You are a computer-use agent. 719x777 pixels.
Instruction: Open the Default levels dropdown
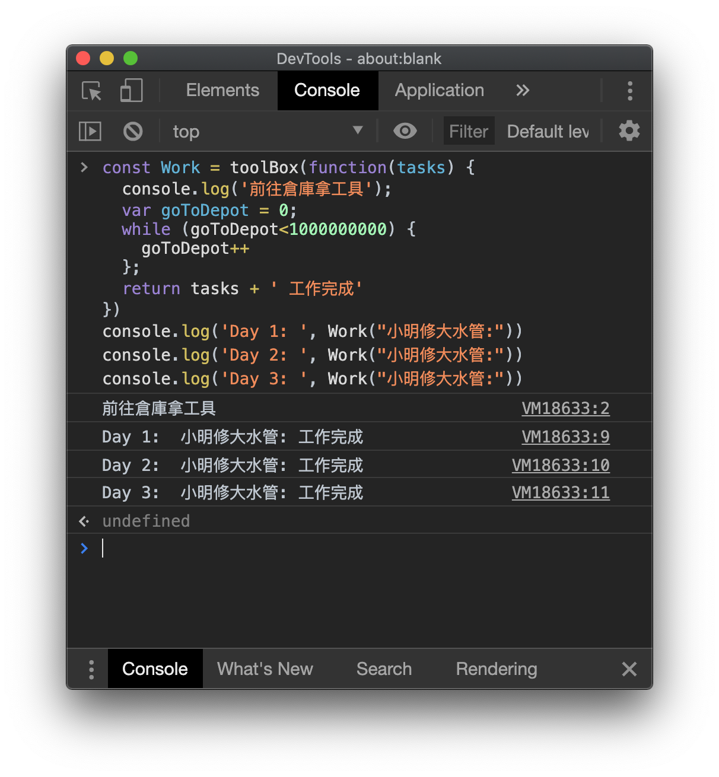click(546, 131)
